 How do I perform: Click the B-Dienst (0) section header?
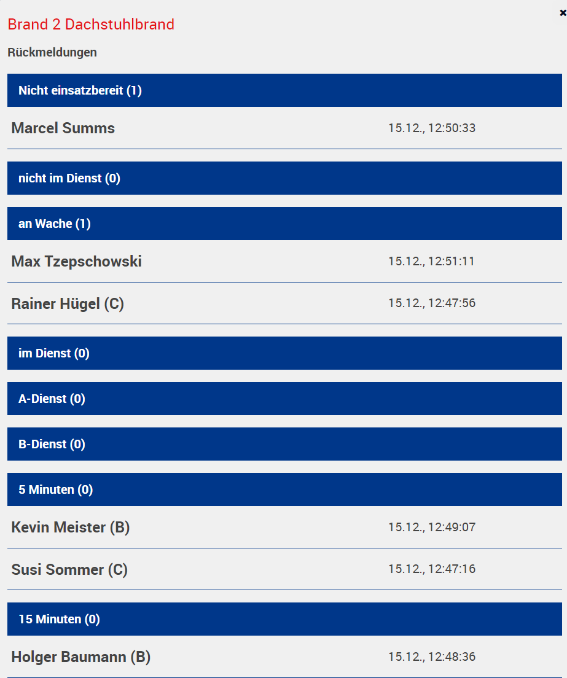pos(284,445)
